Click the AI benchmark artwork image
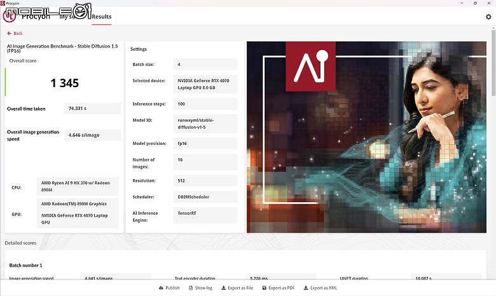The height and width of the screenshot is (296, 496). pos(366,137)
